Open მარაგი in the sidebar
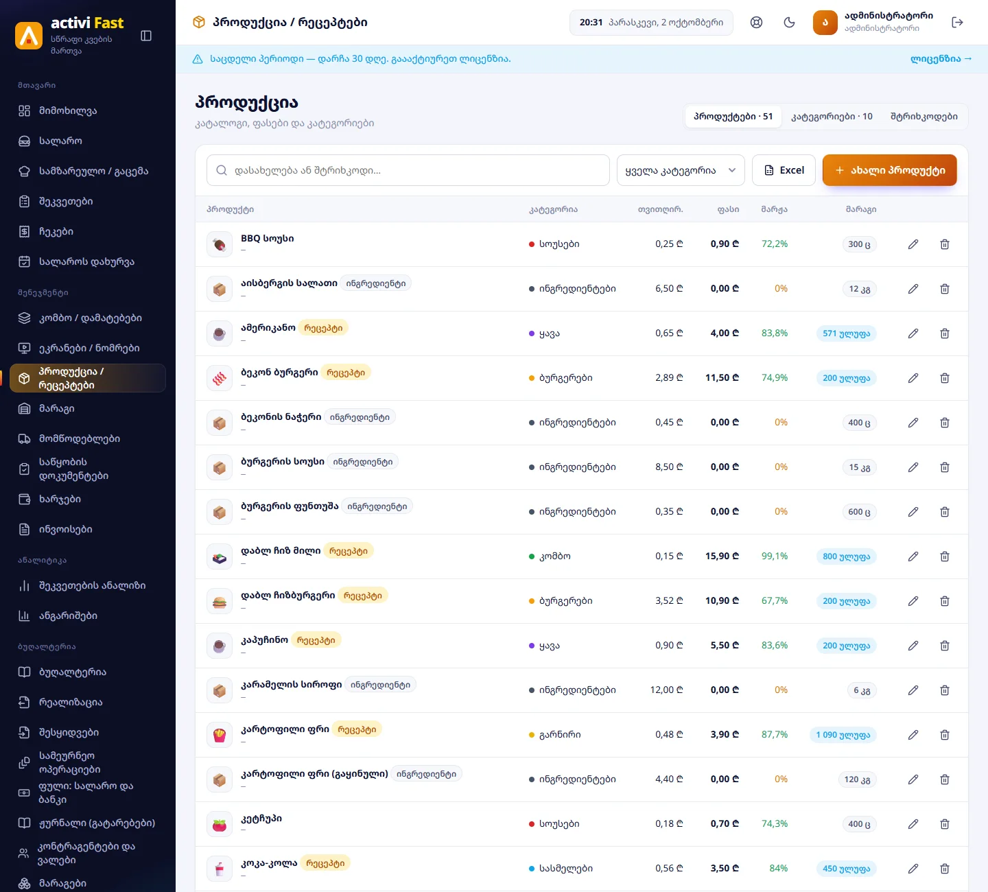The width and height of the screenshot is (988, 892). [88, 408]
